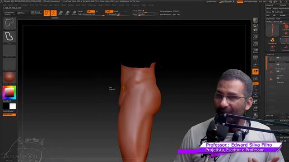Viewport: 289px width, 162px height.
Task: Click the Menus toggle button
Action: click(x=240, y=2)
